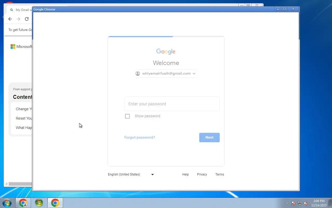Select the Microsoft logo on the background page
The image size is (332, 208).
click(x=21, y=47)
